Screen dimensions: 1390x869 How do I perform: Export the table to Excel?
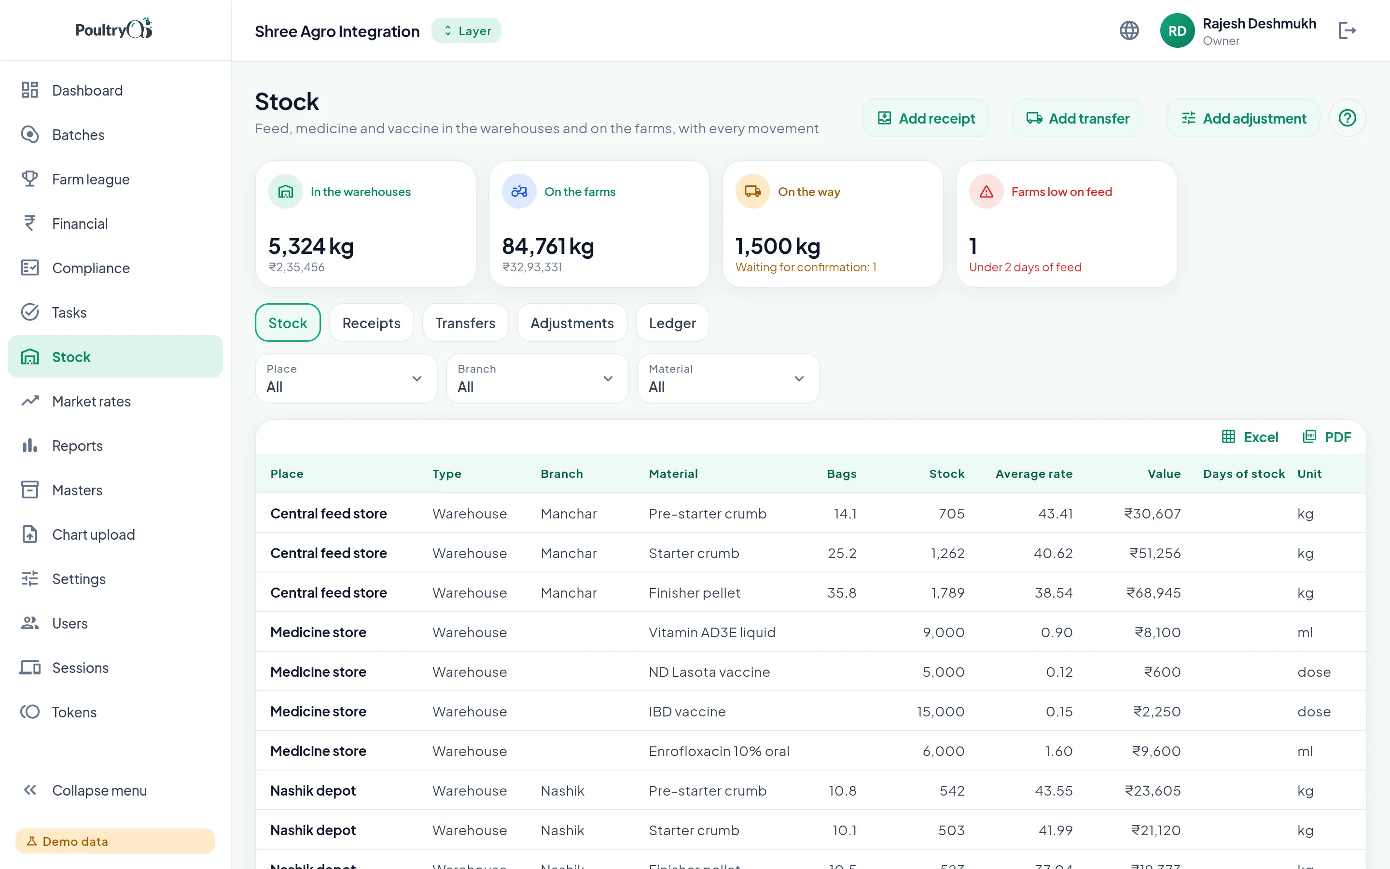[1250, 437]
